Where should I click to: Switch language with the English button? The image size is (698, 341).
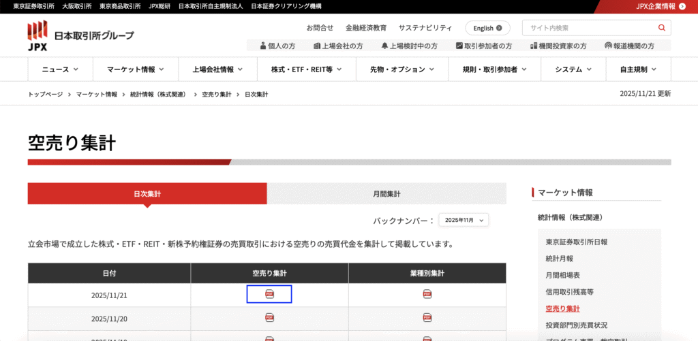487,28
